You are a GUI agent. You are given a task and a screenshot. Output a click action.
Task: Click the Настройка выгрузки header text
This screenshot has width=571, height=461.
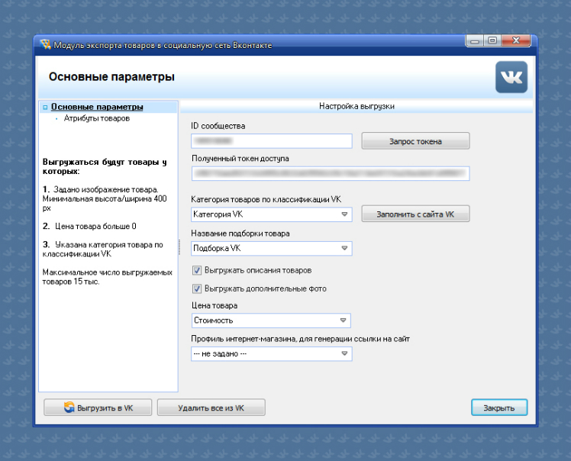click(356, 106)
